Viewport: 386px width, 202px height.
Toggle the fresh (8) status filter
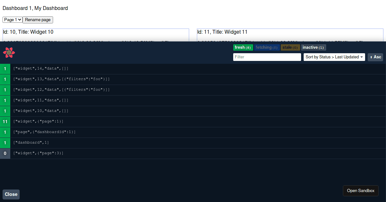[x=243, y=47]
